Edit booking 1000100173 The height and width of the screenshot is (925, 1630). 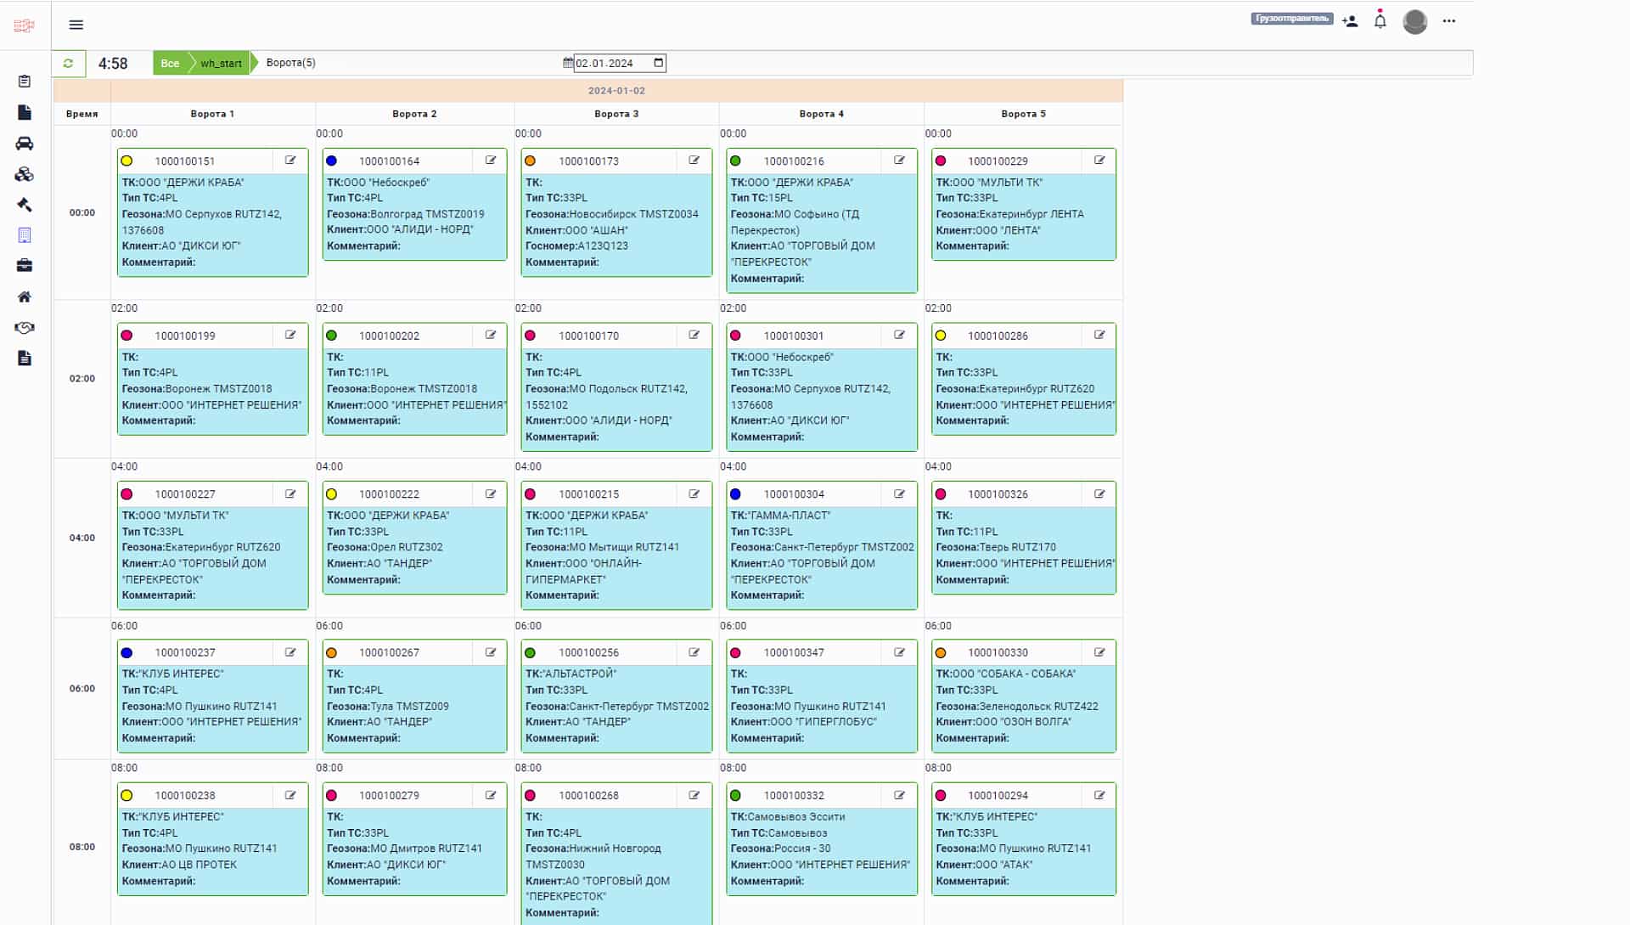(x=694, y=161)
